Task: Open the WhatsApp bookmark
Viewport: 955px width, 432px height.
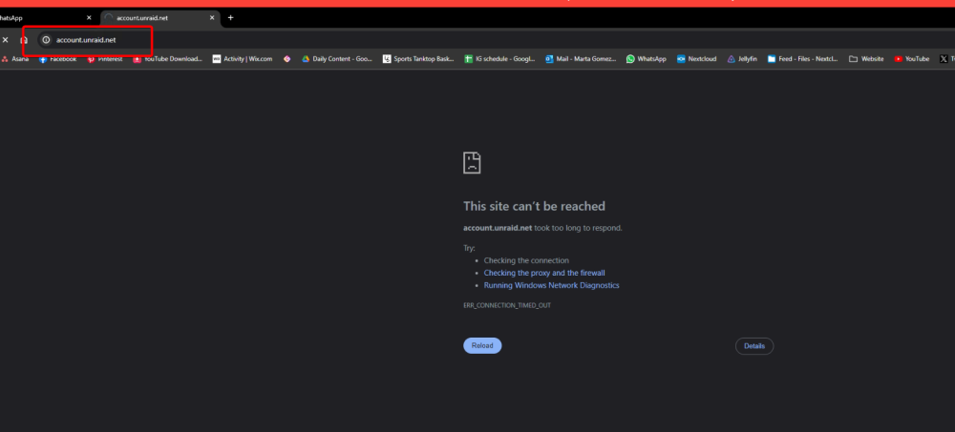Action: [x=647, y=59]
